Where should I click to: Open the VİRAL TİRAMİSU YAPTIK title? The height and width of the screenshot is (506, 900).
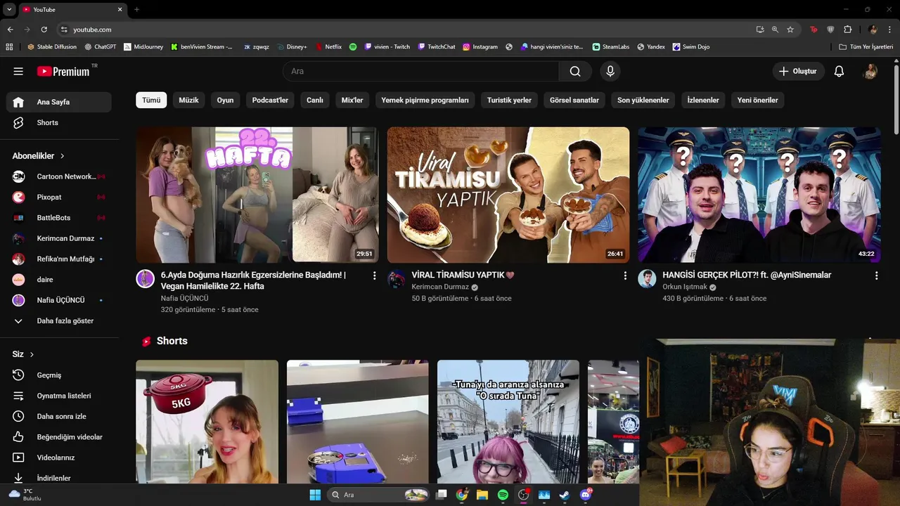pyautogui.click(x=463, y=275)
